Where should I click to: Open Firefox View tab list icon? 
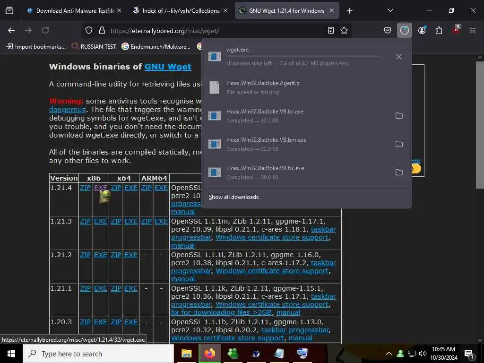click(x=9, y=10)
